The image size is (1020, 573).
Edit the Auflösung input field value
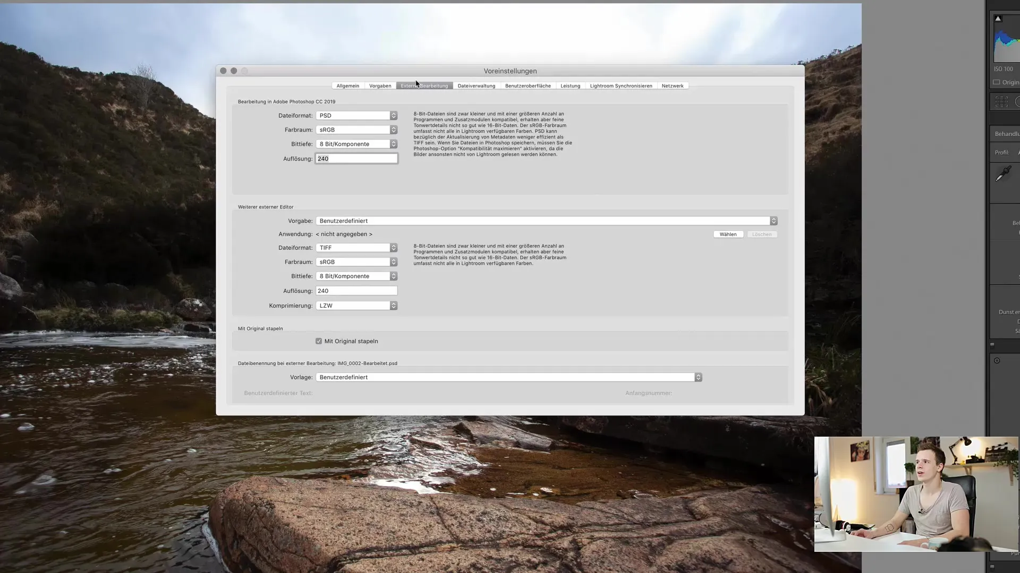[356, 158]
